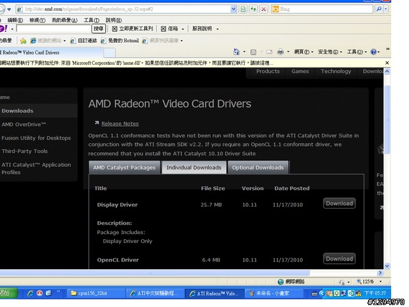Image resolution: width=409 pixels, height=307 pixels.
Task: Open Third-Party Tools sidebar link
Action: point(24,151)
